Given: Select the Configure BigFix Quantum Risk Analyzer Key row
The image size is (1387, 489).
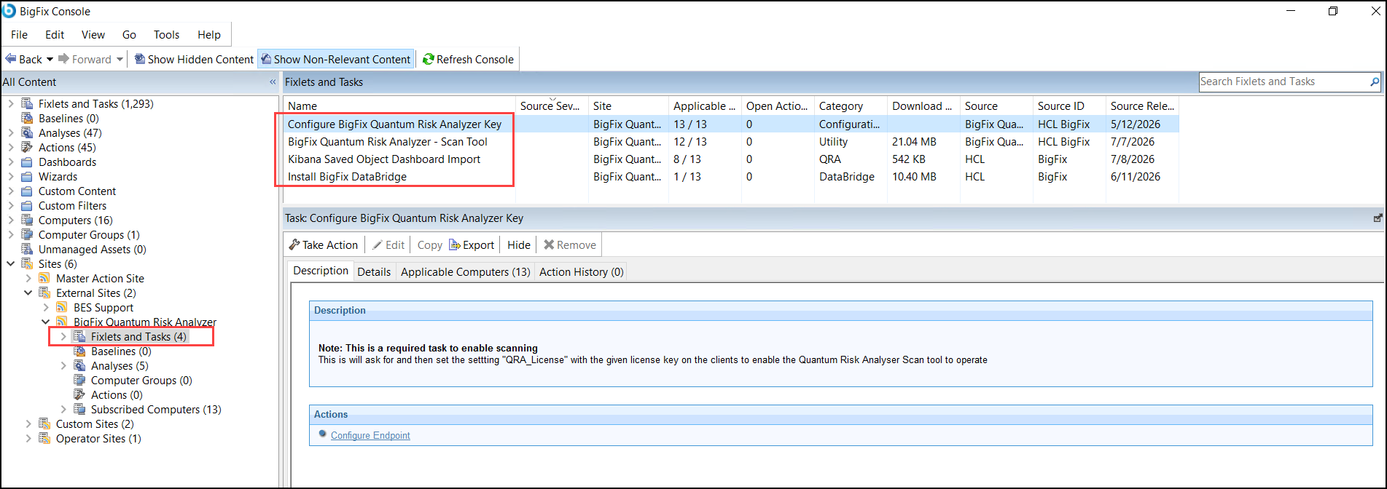Looking at the screenshot, I should point(730,124).
